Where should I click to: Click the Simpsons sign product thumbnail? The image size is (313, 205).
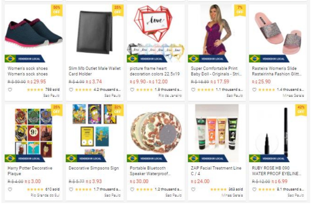pos(95,133)
